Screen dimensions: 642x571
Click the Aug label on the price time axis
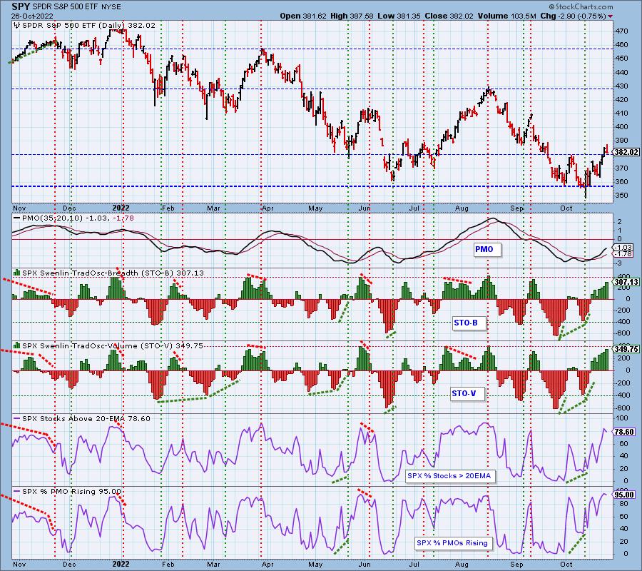tap(462, 208)
